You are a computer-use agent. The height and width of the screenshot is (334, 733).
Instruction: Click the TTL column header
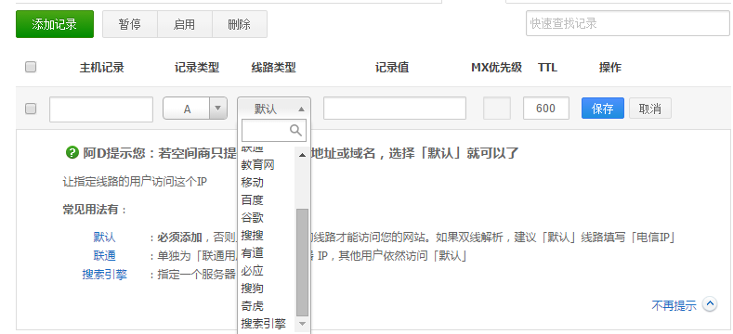click(547, 68)
